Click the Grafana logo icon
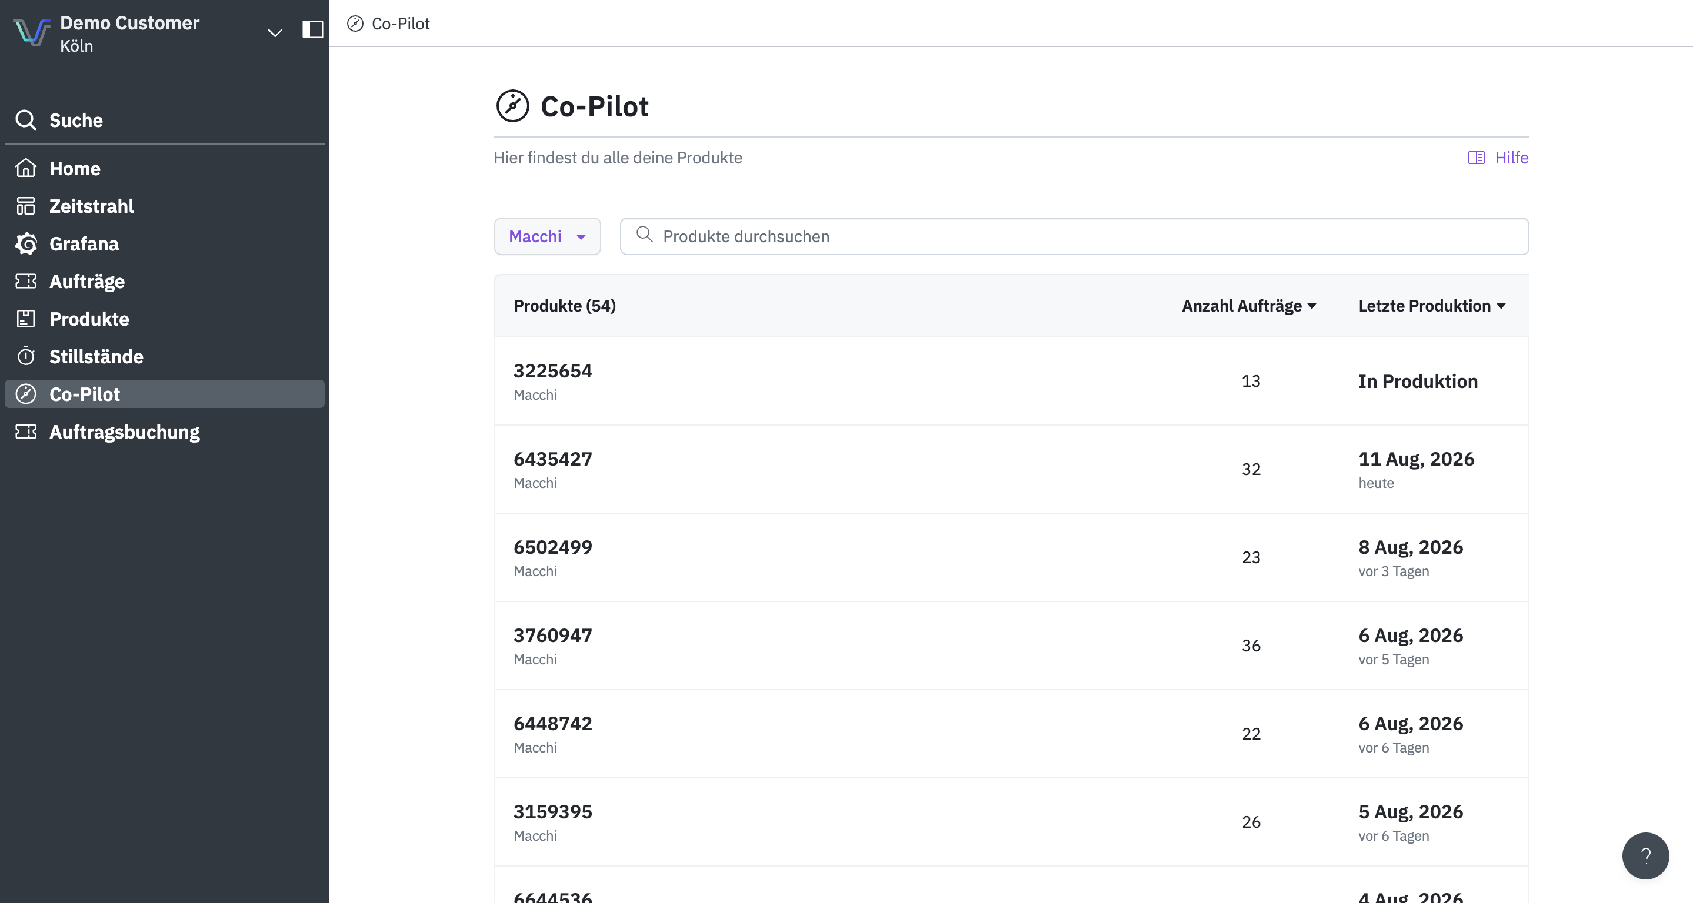 [26, 243]
